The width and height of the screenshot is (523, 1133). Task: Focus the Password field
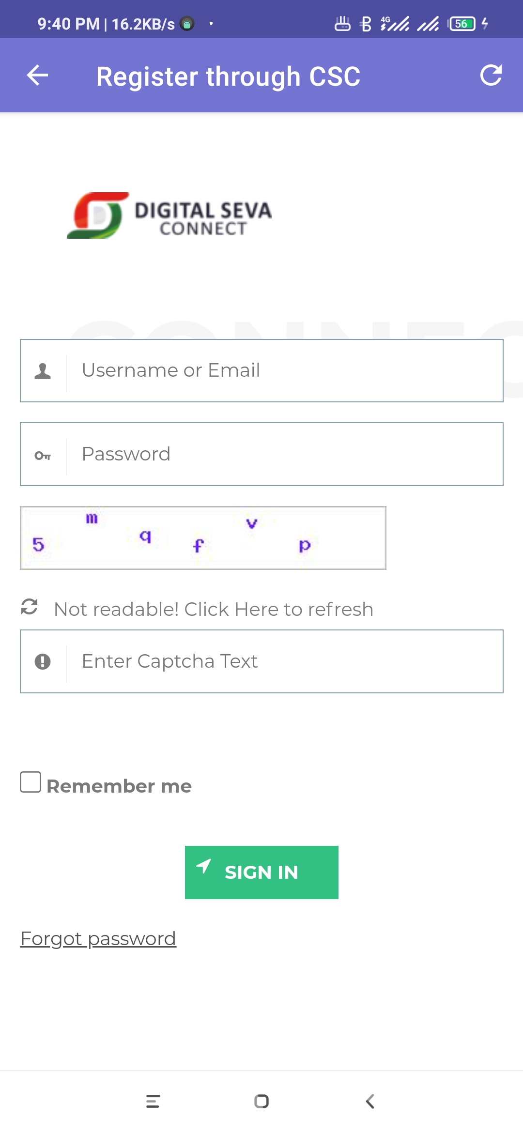[261, 454]
